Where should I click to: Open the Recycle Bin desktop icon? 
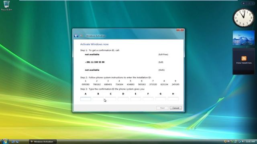point(6,6)
